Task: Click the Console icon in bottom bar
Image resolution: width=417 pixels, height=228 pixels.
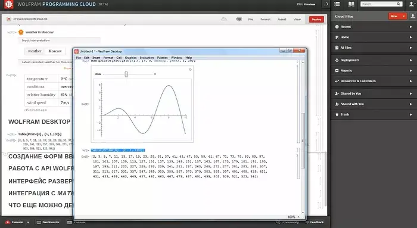Action: coord(70,222)
